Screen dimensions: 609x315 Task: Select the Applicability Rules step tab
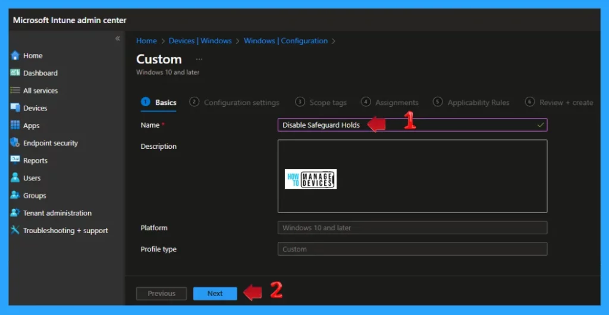pos(471,102)
